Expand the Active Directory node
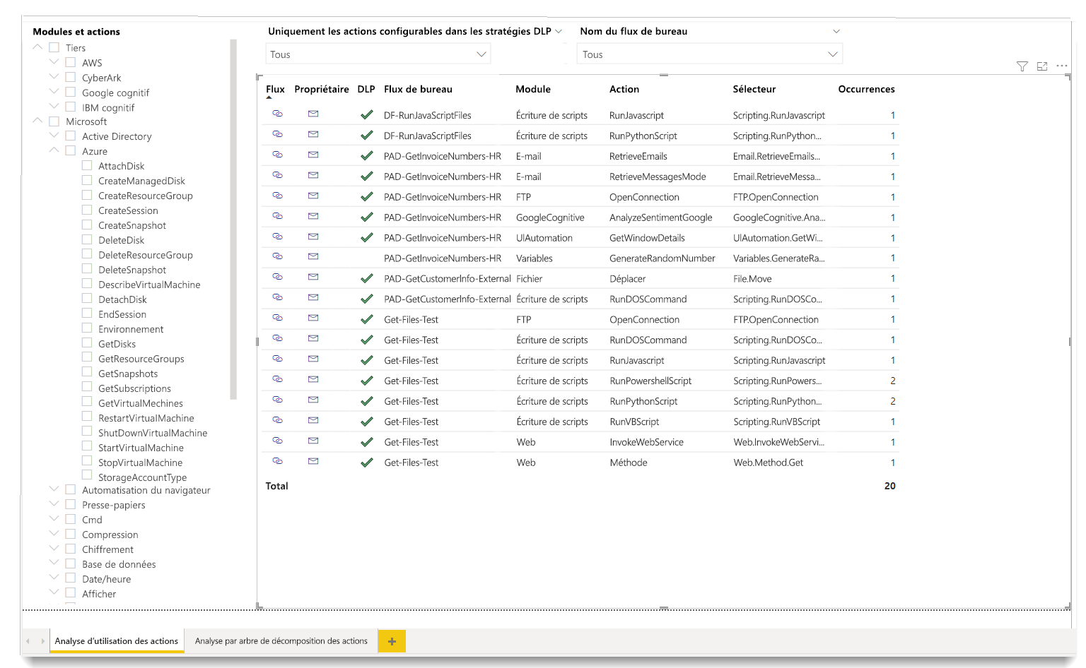 54,136
